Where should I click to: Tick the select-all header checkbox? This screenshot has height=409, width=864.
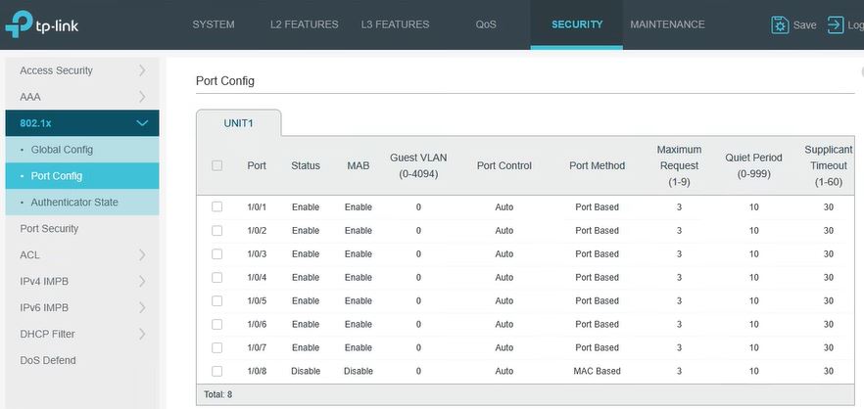(x=217, y=165)
